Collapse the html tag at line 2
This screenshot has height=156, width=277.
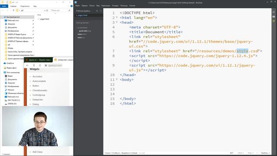coord(116,17)
